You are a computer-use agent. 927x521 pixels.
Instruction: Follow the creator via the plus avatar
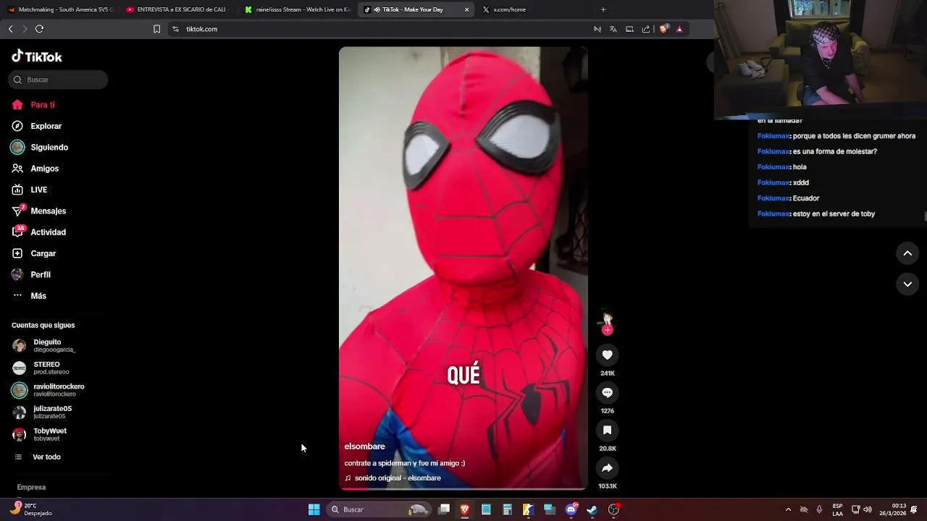tap(607, 330)
